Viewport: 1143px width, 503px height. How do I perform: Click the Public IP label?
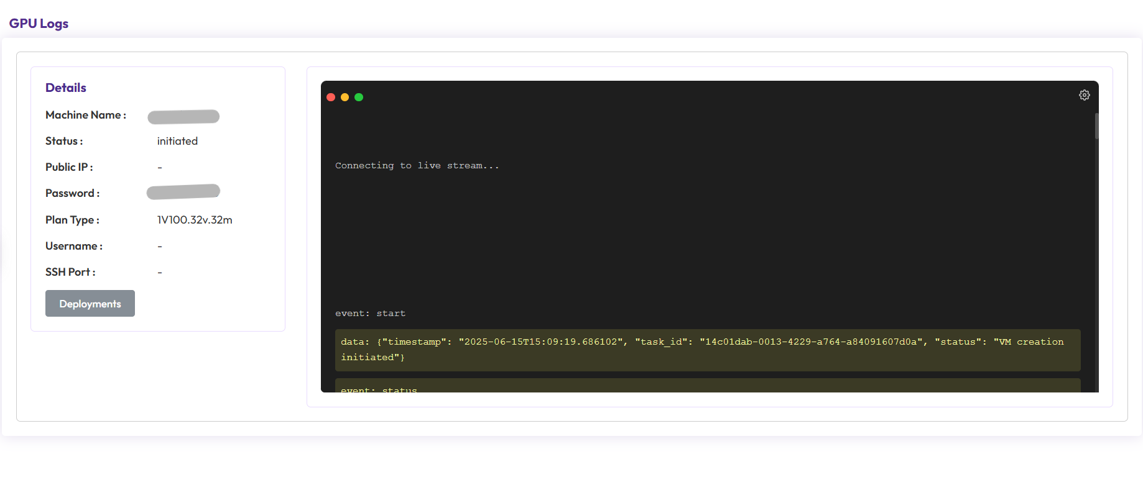(69, 167)
